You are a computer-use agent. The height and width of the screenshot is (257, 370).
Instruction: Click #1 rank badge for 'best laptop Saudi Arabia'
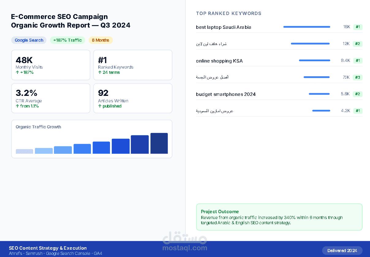[358, 27]
